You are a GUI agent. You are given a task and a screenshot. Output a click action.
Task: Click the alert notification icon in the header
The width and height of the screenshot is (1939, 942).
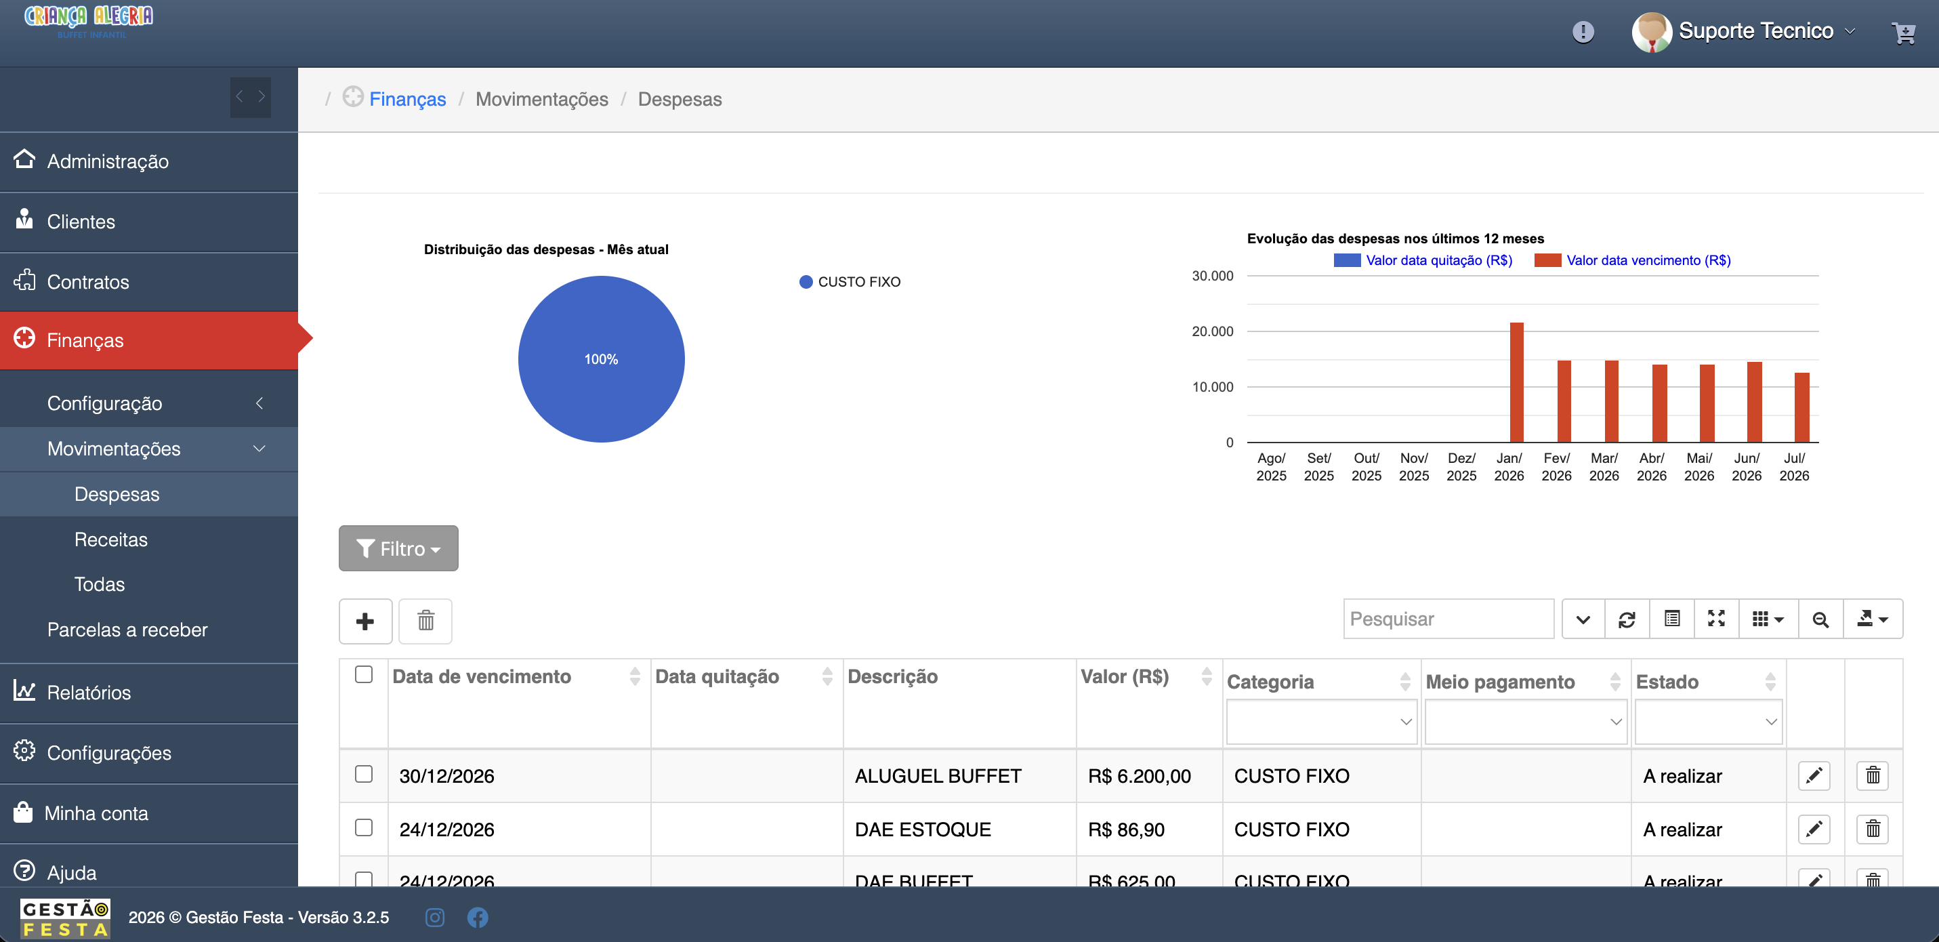tap(1583, 32)
